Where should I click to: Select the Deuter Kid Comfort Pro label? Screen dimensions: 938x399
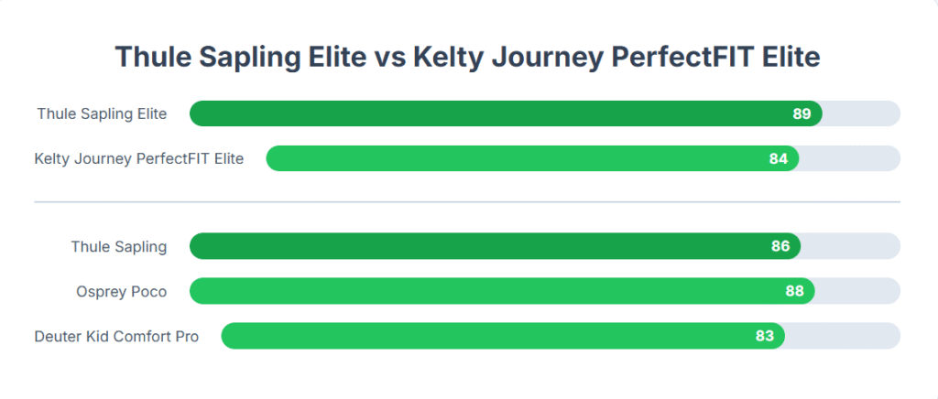click(116, 336)
